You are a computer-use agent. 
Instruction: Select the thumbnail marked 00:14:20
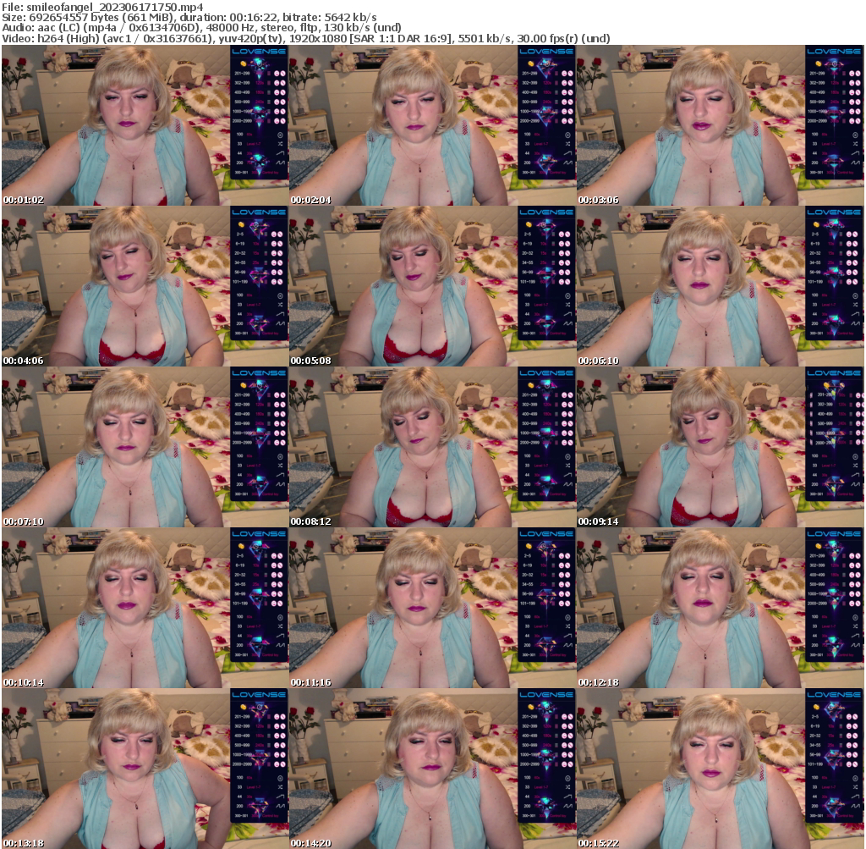pos(432,769)
